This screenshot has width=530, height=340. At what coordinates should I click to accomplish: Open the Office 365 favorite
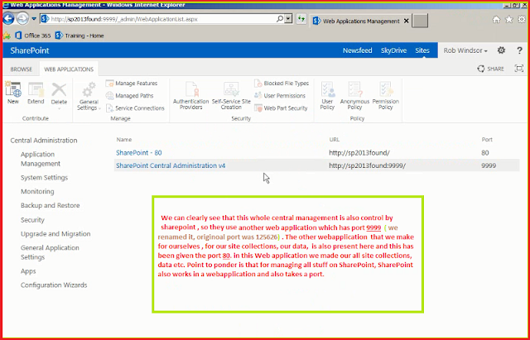[33, 36]
